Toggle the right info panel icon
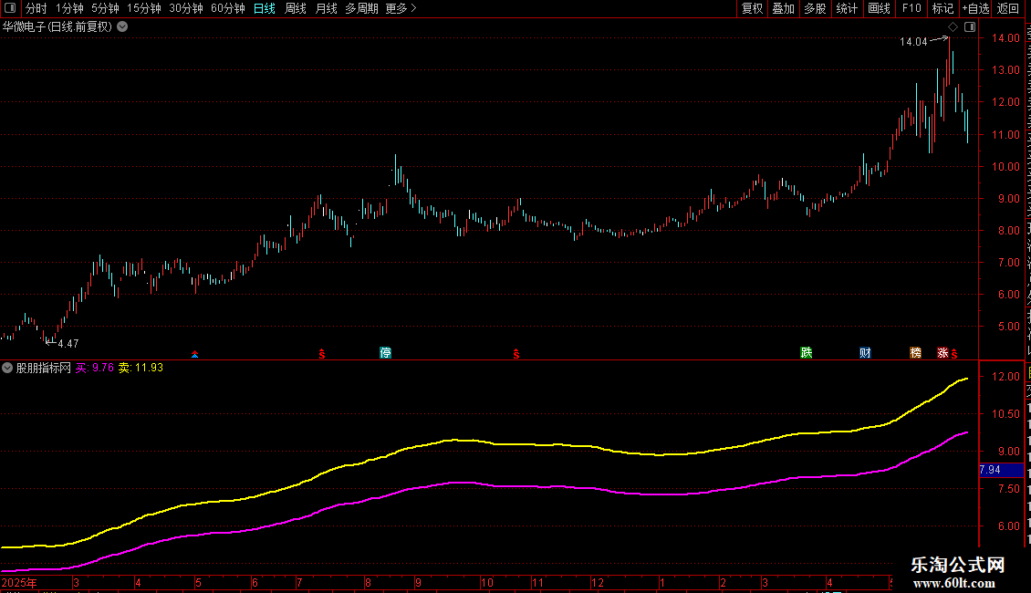 [970, 27]
